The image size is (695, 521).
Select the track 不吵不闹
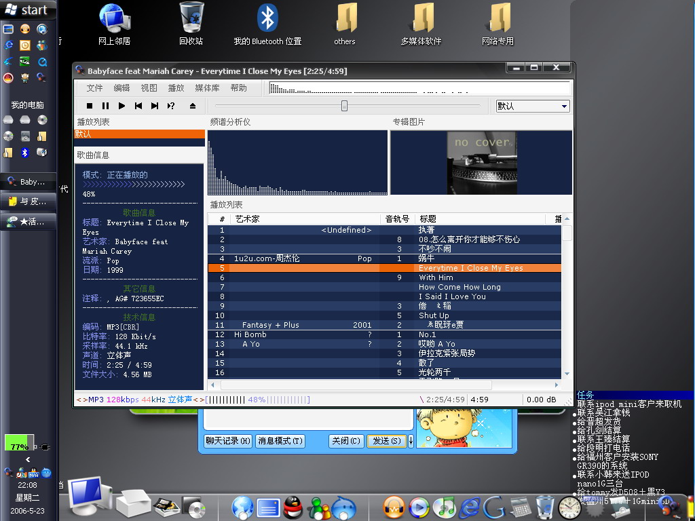[x=384, y=249]
